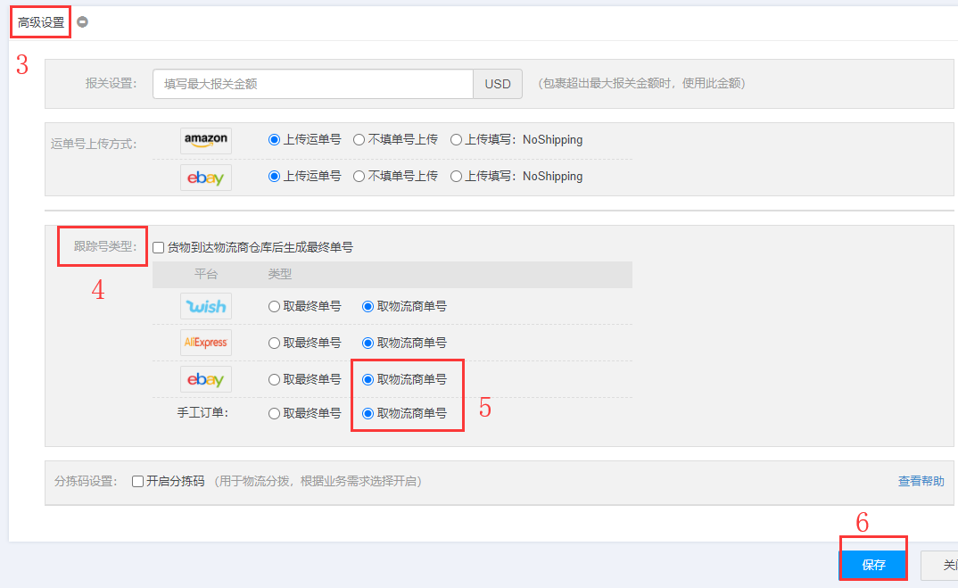Screen dimensions: 958x588
Task: Click the 运单号上传方式 label
Action: (x=94, y=144)
